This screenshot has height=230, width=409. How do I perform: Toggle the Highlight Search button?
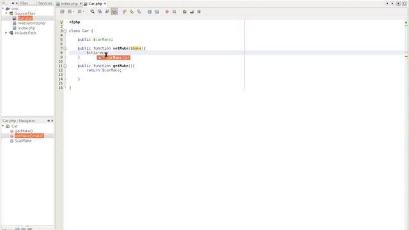coord(114,11)
